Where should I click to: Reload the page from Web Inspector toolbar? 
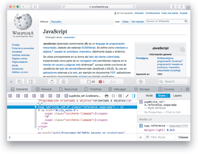52,82
